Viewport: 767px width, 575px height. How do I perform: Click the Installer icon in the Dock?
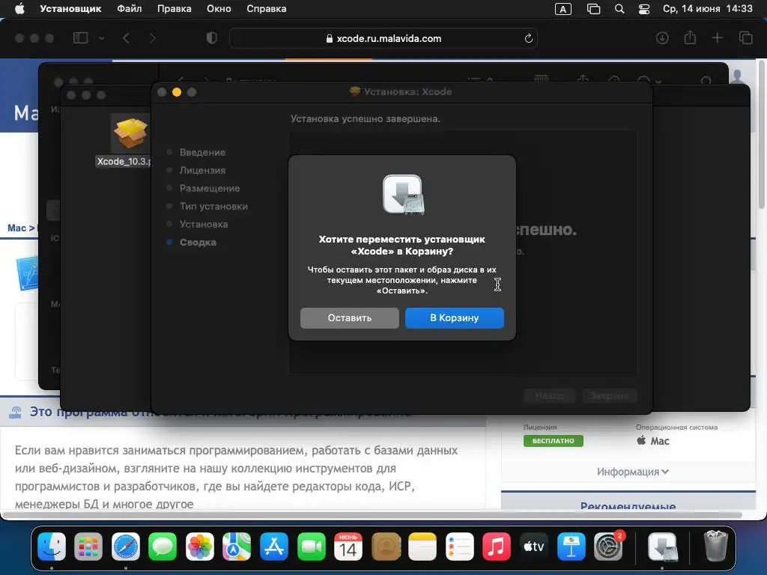pyautogui.click(x=662, y=547)
